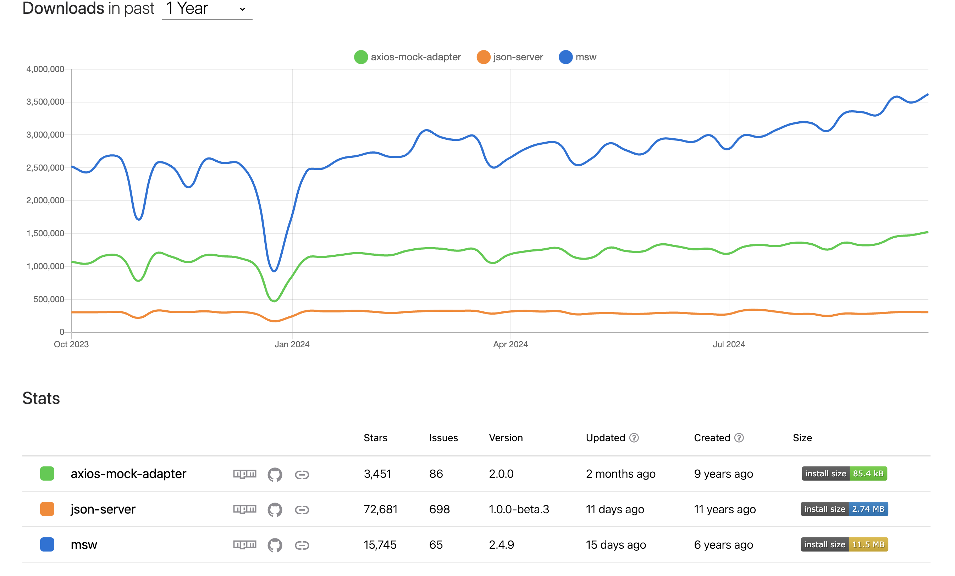Open GitHub repo icon for msw
The image size is (955, 576).
(x=275, y=545)
